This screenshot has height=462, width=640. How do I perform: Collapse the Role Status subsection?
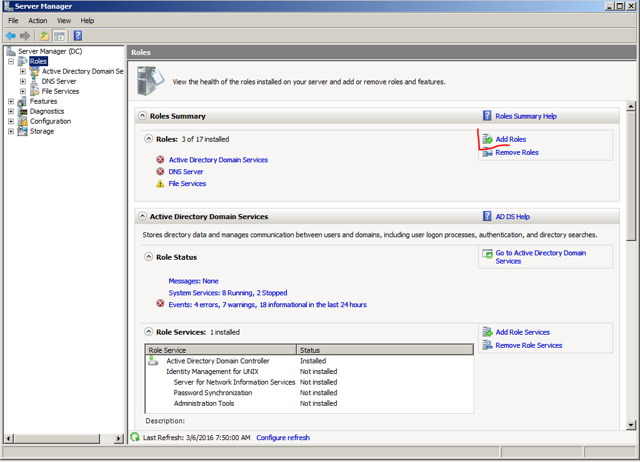pos(149,257)
